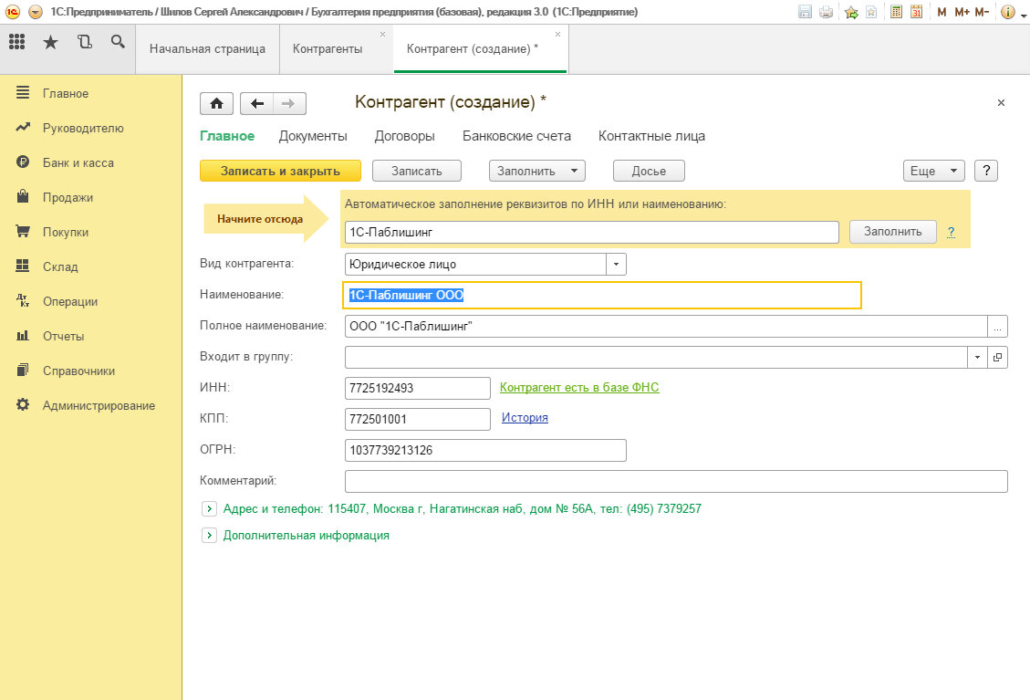Open the Еще dropdown menu
The image size is (1030, 700).
tap(933, 171)
